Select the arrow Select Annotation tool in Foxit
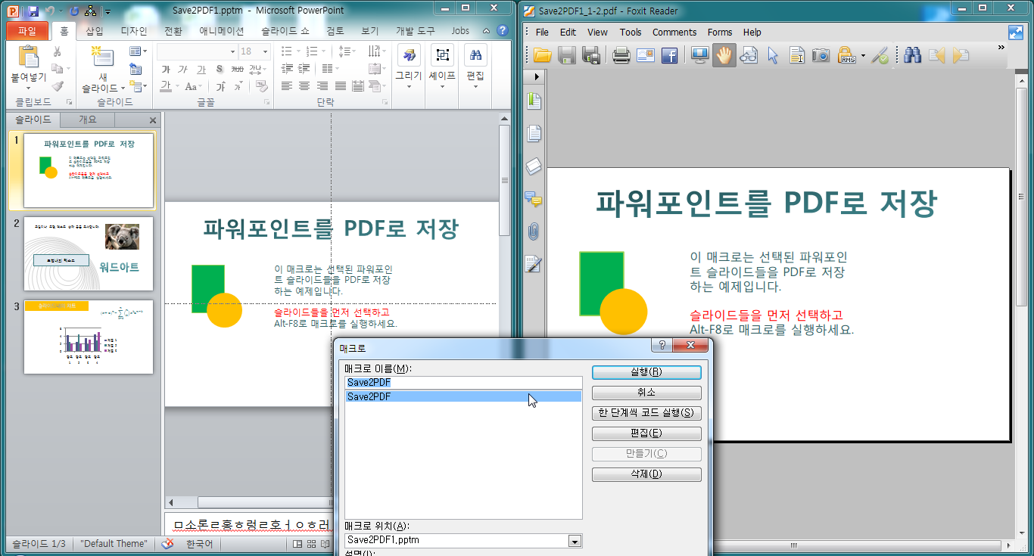The image size is (1034, 556). pos(773,54)
